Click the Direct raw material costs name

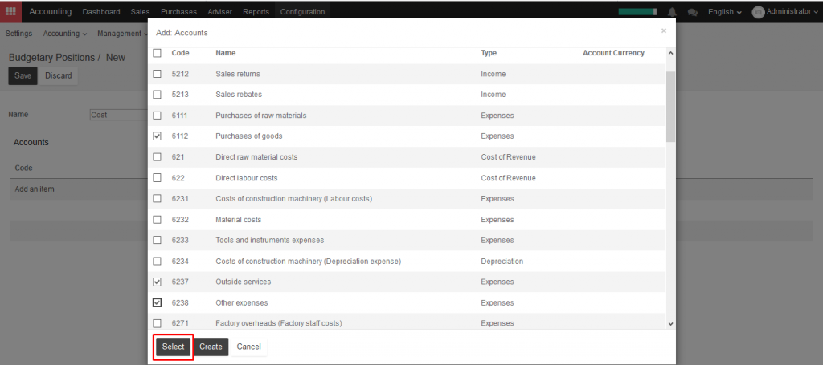(x=256, y=157)
